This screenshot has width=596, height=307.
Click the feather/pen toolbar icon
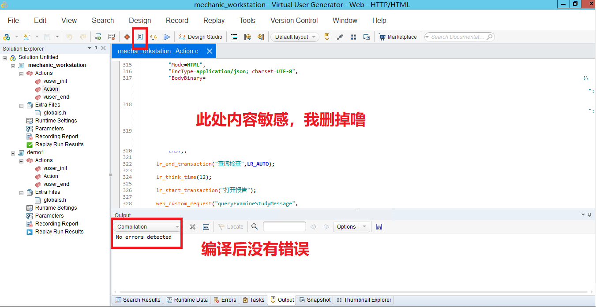[x=340, y=37]
